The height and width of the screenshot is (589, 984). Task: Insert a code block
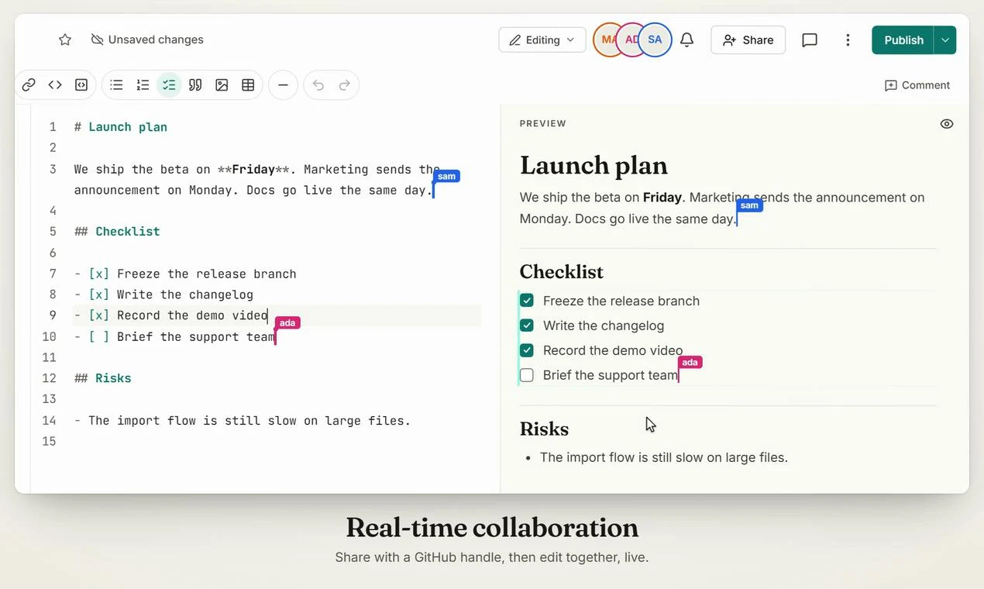[81, 85]
